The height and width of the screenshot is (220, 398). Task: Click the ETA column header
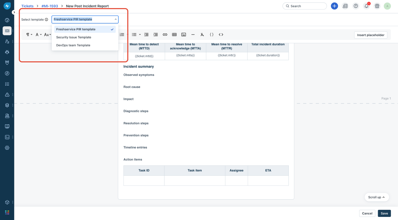click(x=268, y=170)
